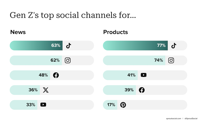
Task: Click the Pinterest icon under Products
Action: pyautogui.click(x=123, y=105)
